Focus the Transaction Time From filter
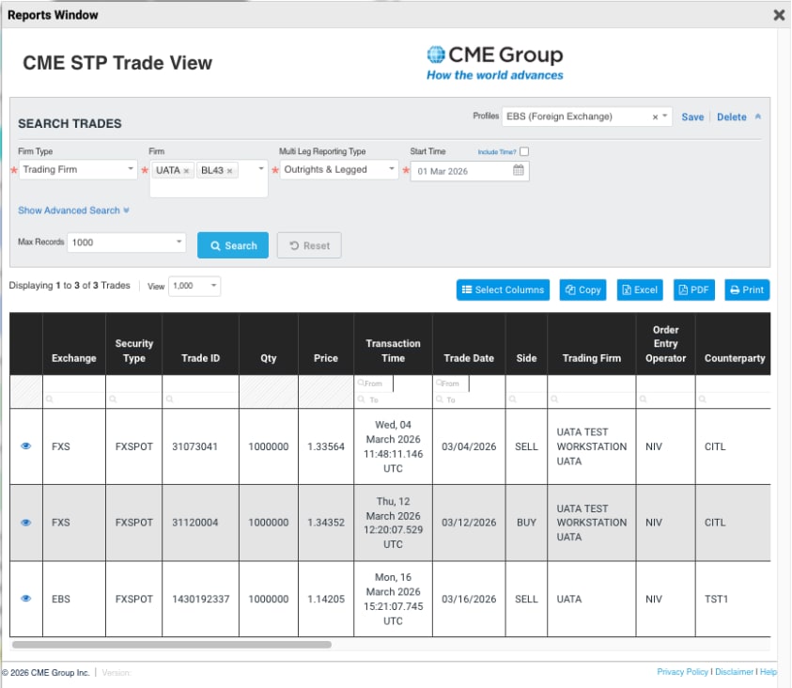Viewport: 792px width, 688px height. tap(374, 383)
